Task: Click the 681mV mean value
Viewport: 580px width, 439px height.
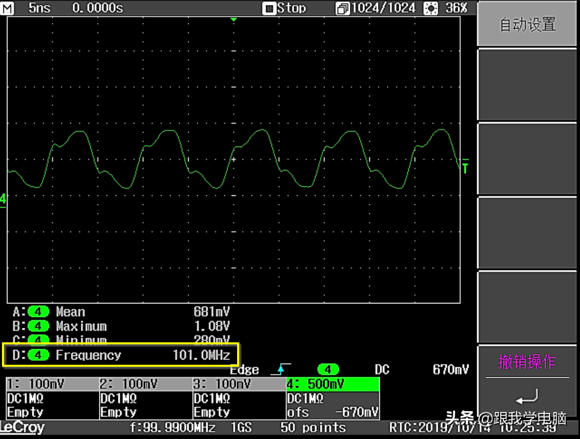Action: (x=212, y=311)
